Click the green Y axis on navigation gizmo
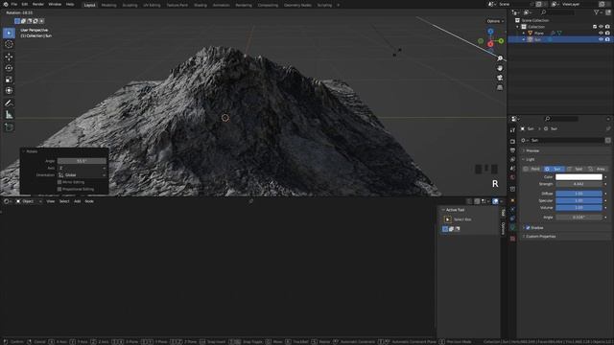614x345 pixels. (501, 40)
